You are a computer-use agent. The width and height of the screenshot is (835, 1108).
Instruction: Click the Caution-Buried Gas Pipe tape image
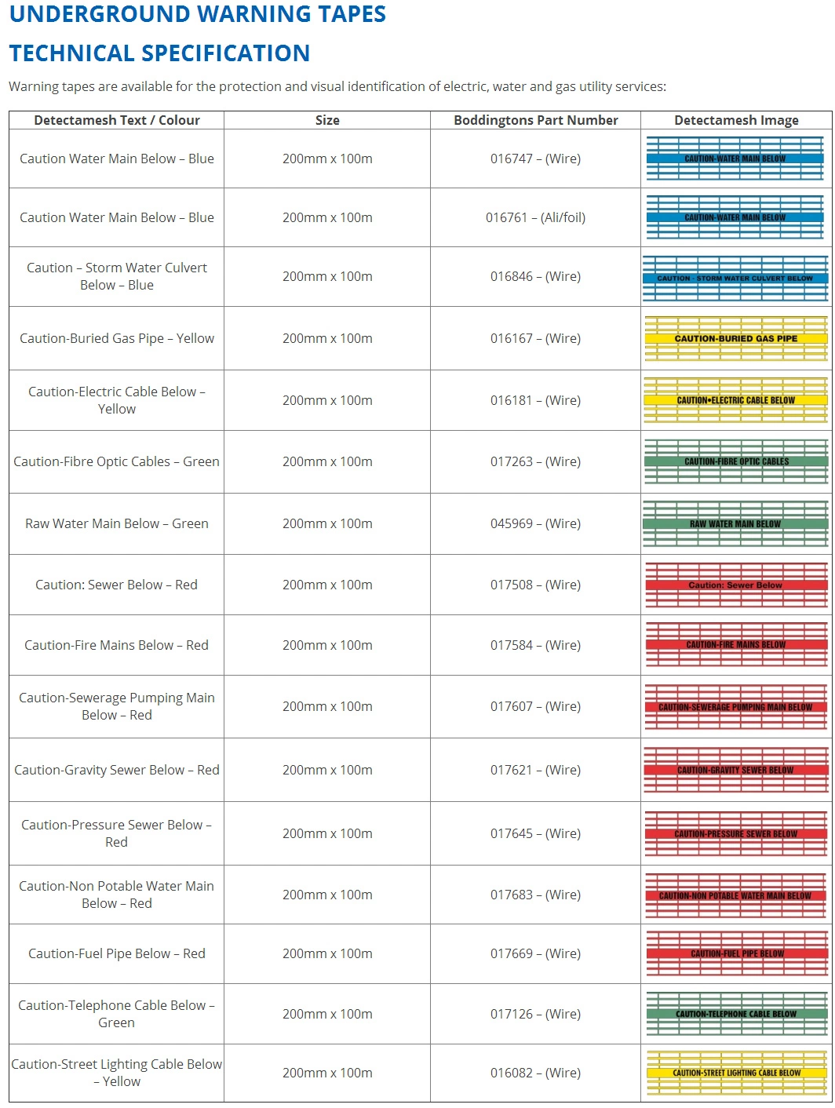[x=735, y=338]
